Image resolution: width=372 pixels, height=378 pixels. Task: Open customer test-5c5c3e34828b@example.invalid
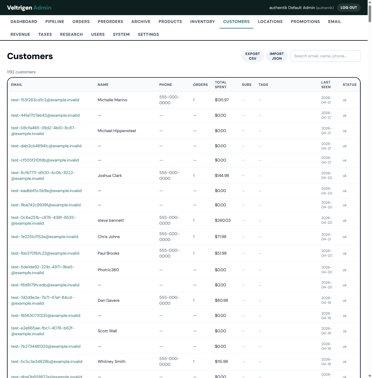(47, 361)
